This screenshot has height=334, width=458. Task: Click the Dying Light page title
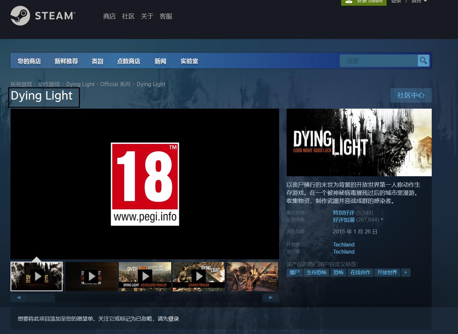(42, 96)
